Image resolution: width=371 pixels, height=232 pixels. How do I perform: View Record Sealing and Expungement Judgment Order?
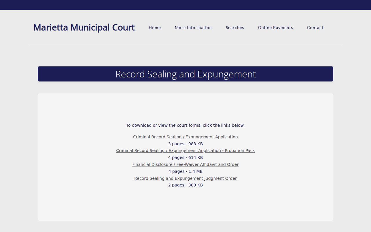(x=185, y=178)
